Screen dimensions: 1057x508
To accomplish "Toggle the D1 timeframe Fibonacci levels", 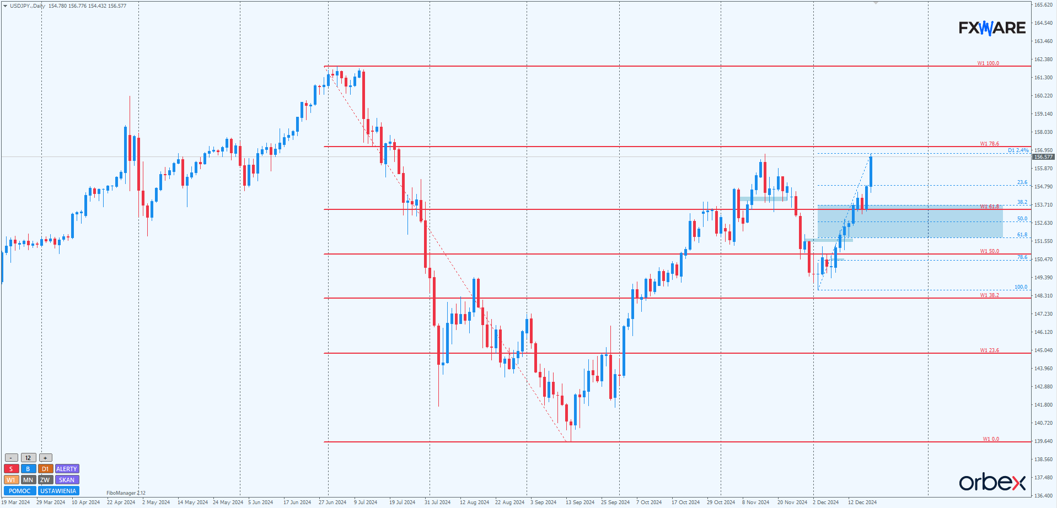I will (x=45, y=469).
